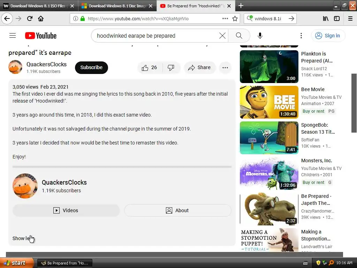The height and width of the screenshot is (268, 357).
Task: Focus the YouTube search field
Action: [x=157, y=36]
